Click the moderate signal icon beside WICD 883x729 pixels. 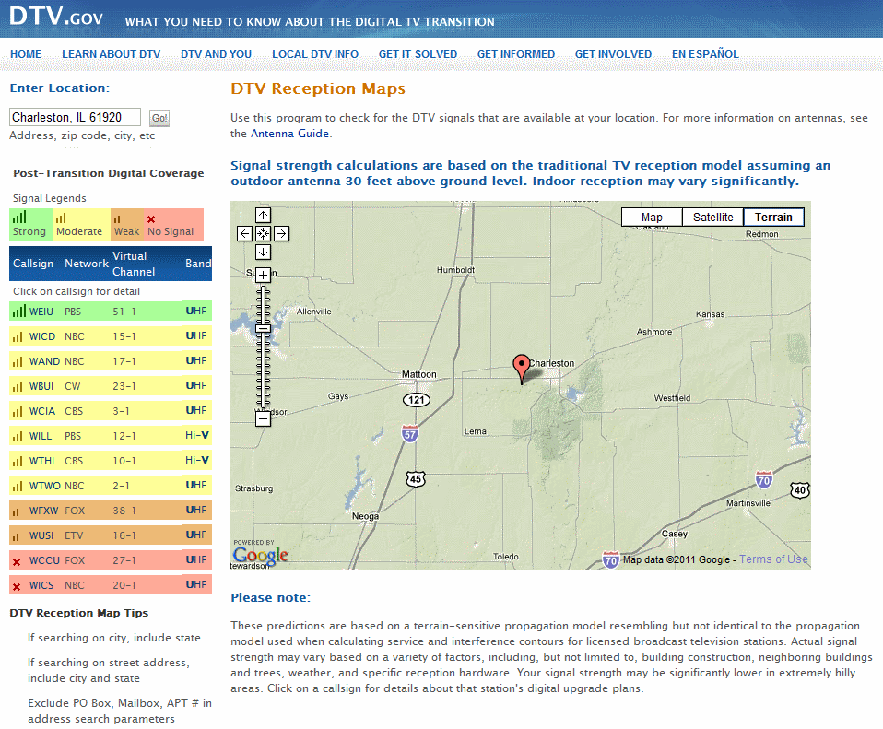click(x=18, y=336)
